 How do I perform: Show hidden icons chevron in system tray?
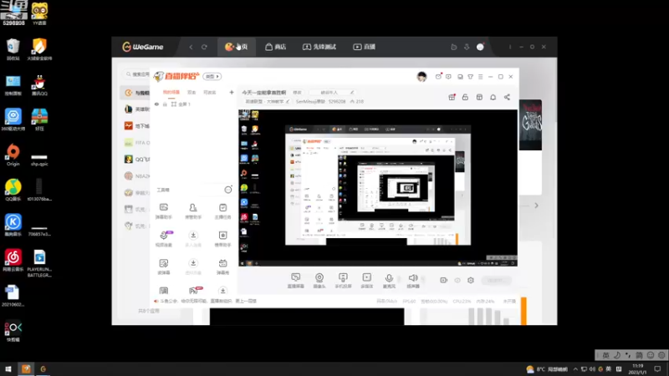575,368
